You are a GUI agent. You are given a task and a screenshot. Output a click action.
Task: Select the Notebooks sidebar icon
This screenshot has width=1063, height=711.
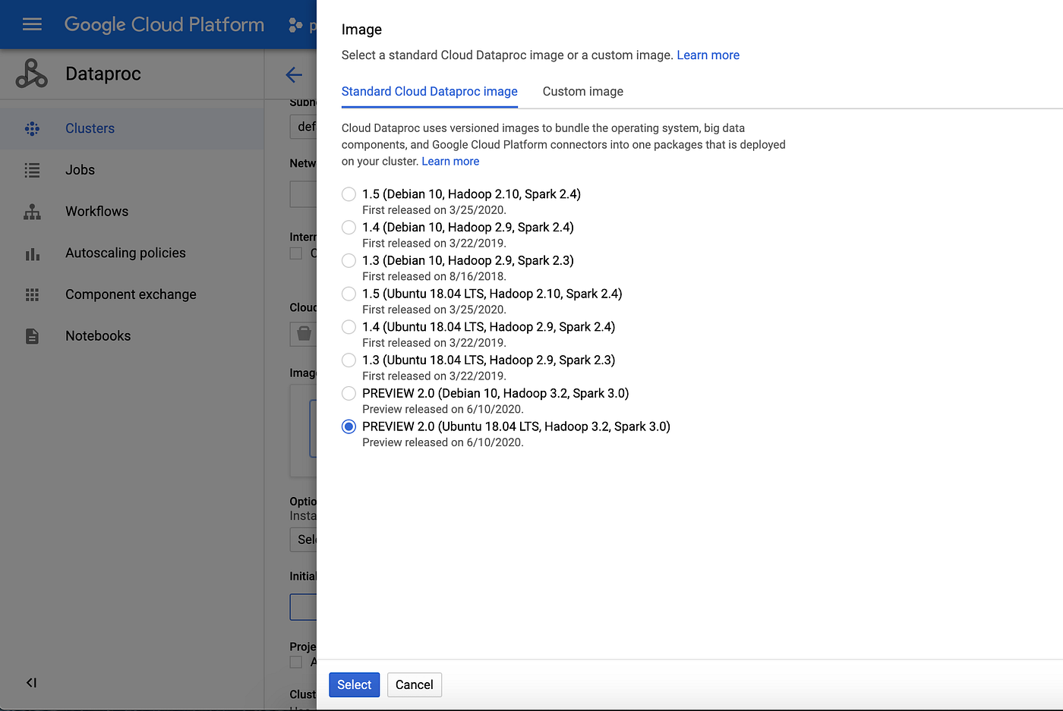[x=32, y=335]
